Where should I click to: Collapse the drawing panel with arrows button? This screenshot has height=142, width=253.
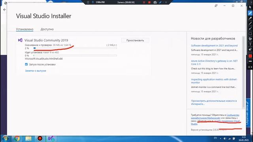250,67
